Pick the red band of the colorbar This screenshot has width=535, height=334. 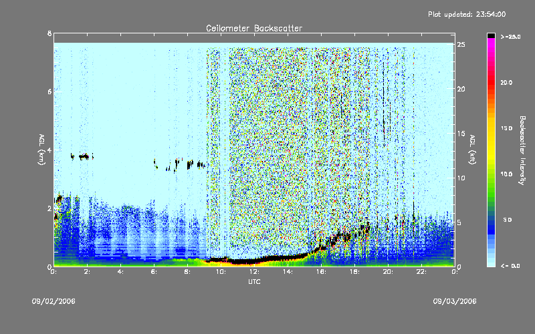point(491,83)
